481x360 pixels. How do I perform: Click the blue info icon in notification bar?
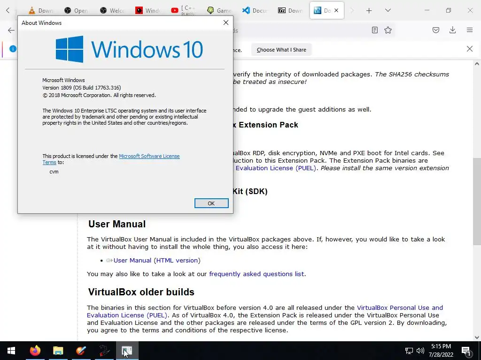[13, 49]
